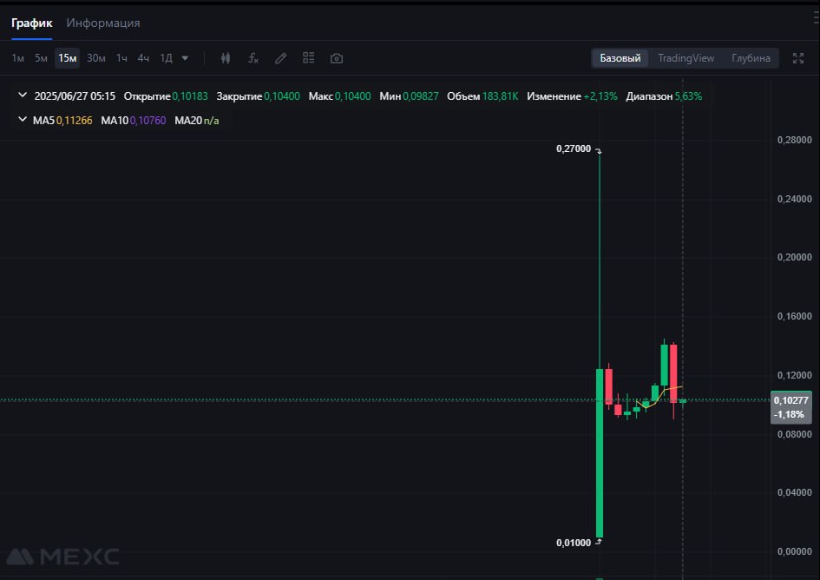
Task: Click the Мин 0,09827 value
Action: (409, 96)
